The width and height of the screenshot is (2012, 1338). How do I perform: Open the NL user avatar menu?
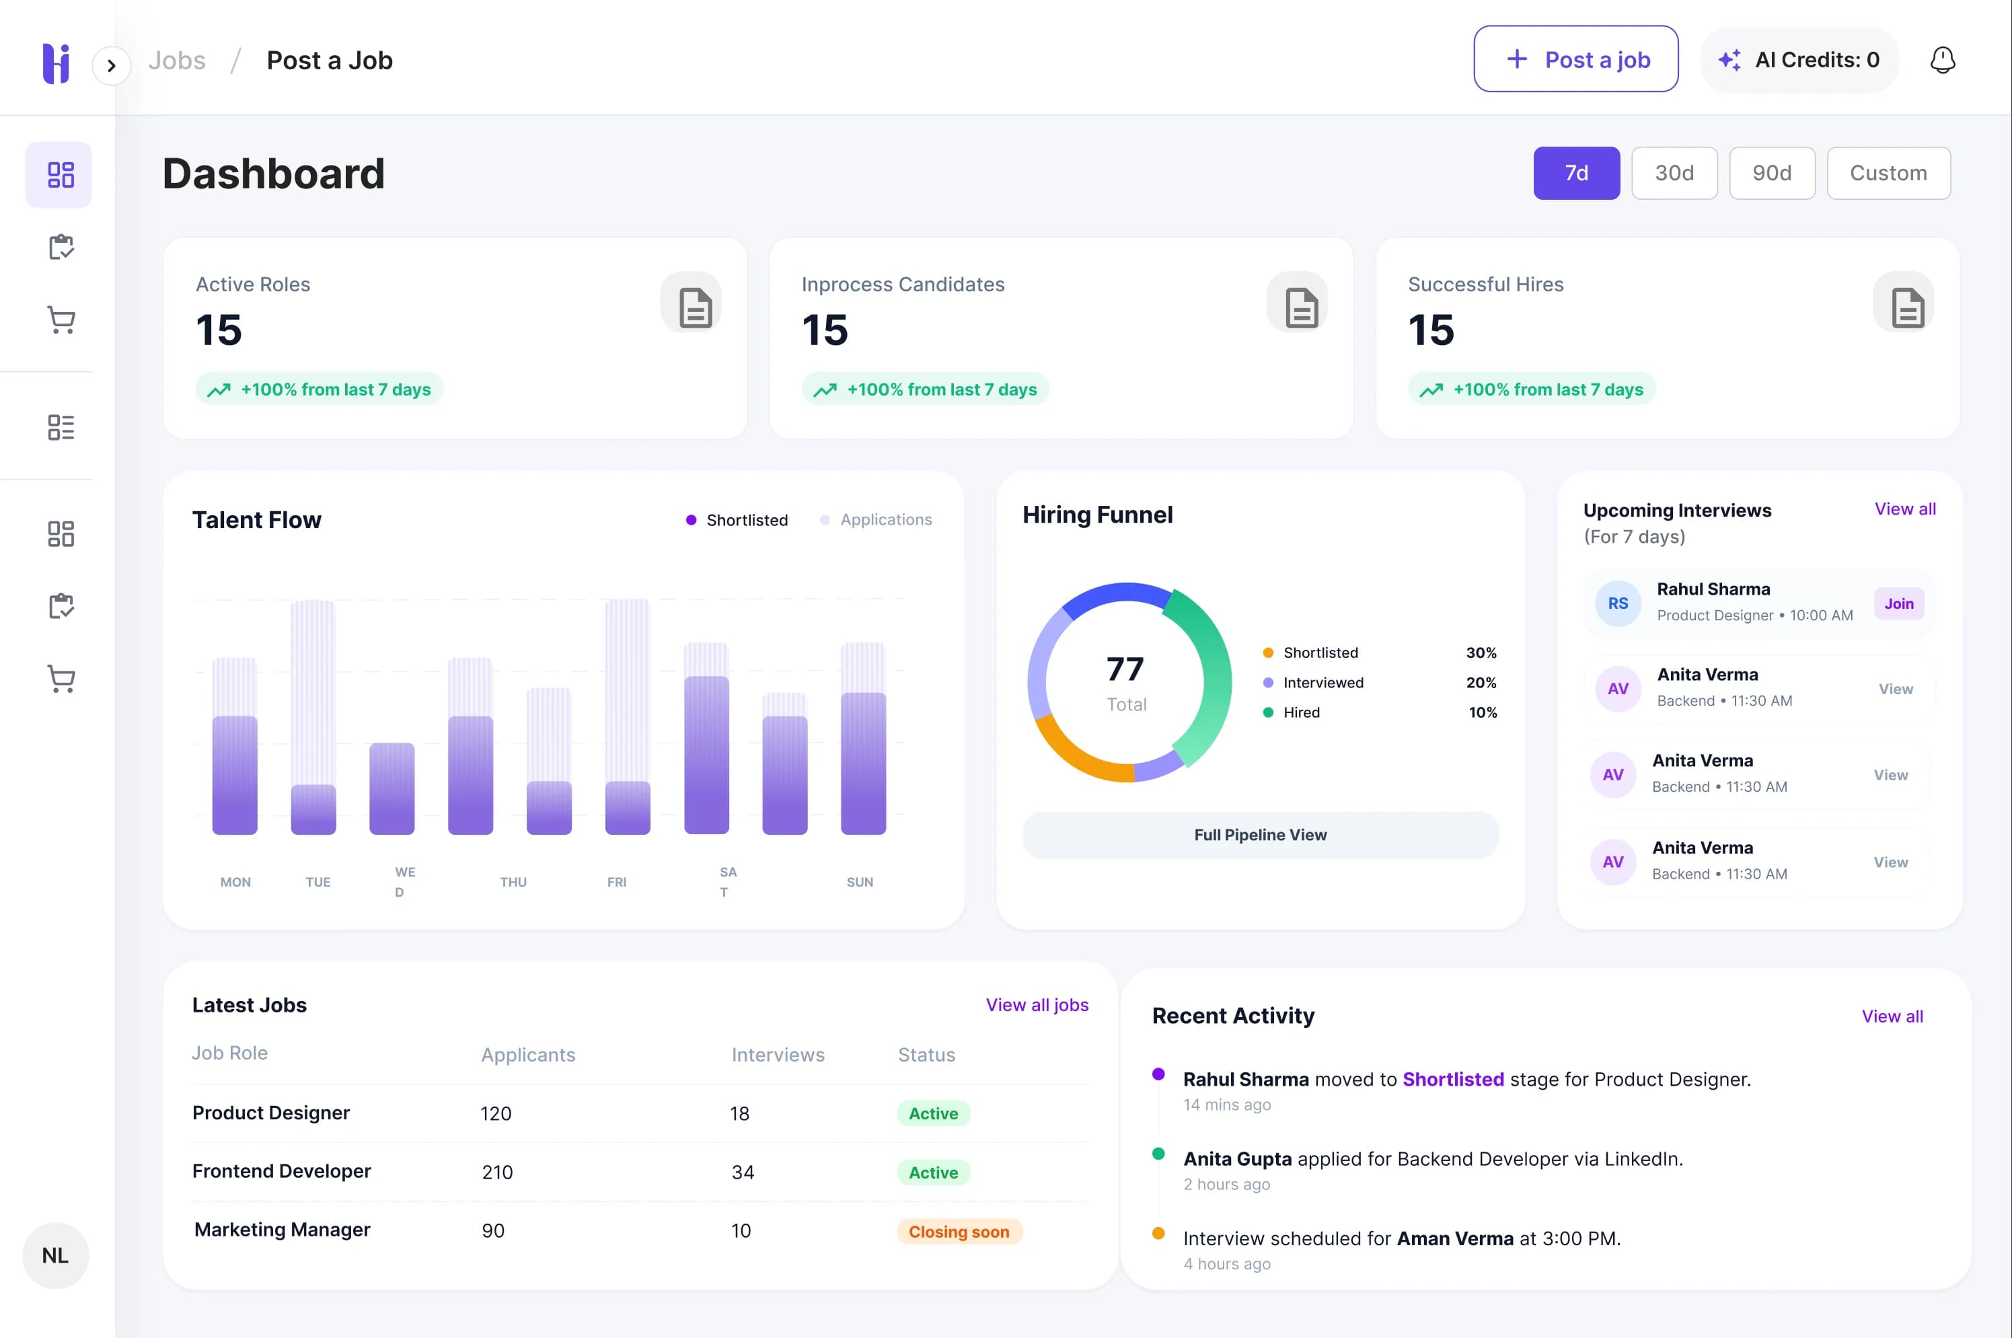click(55, 1255)
